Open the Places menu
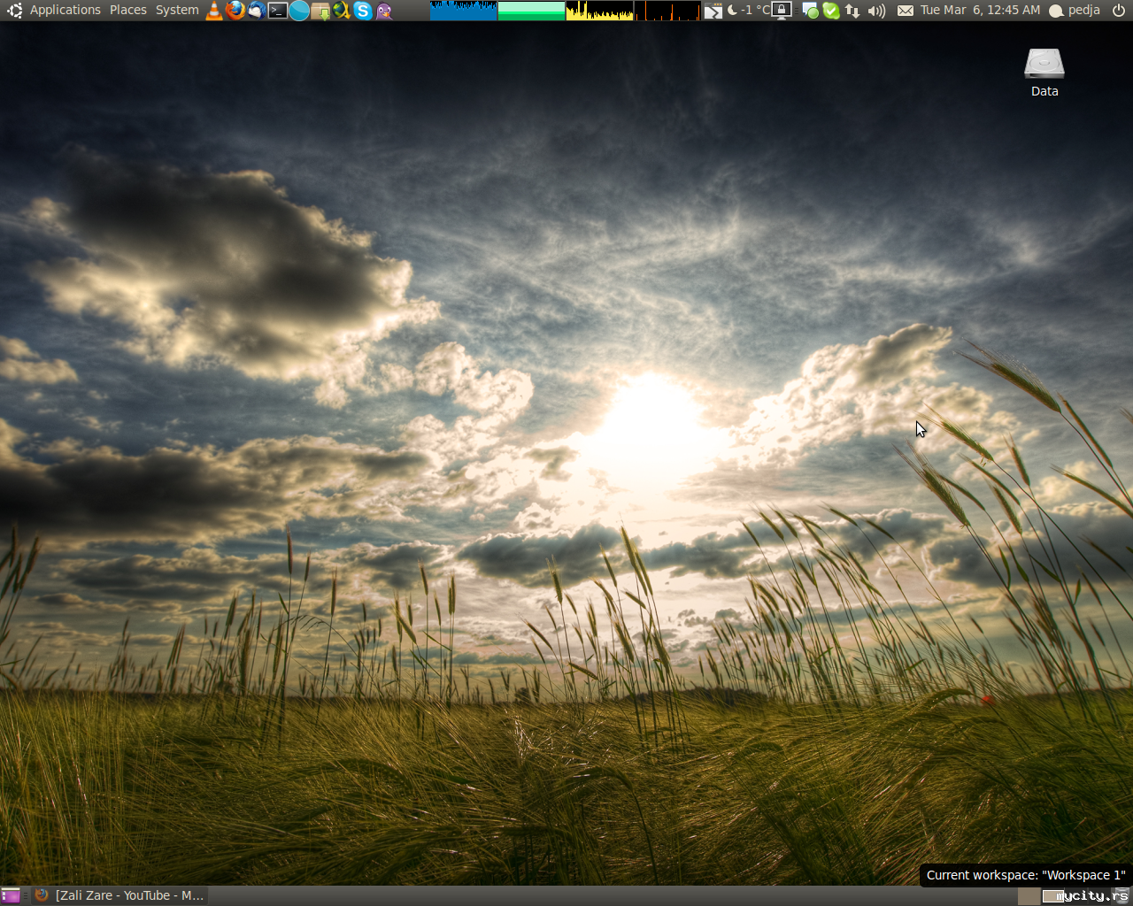 click(128, 10)
